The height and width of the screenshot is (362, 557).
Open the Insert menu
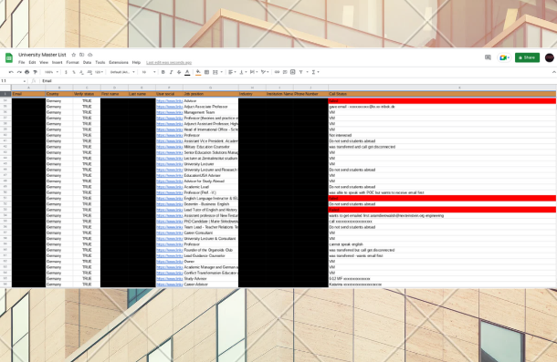[x=58, y=63]
